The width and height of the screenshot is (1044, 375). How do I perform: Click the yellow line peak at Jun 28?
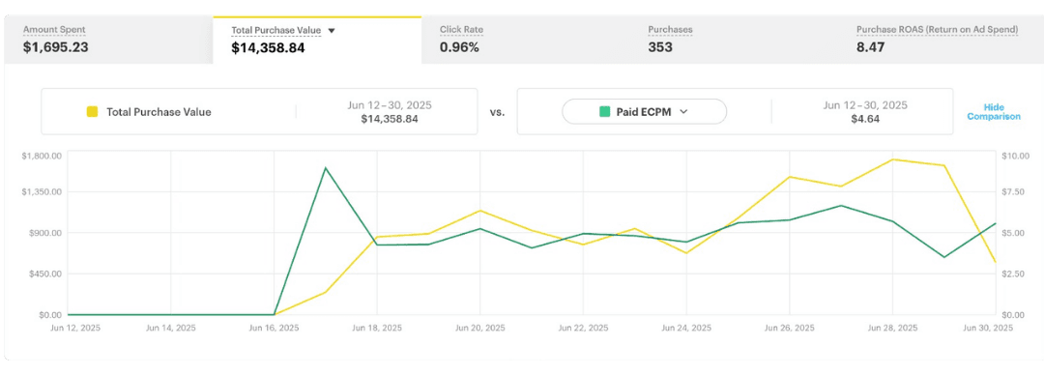892,159
